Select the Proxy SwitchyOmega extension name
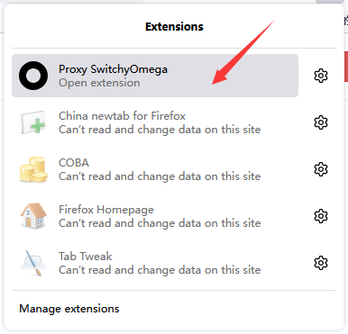Viewport: 348px width, 334px height. point(113,69)
